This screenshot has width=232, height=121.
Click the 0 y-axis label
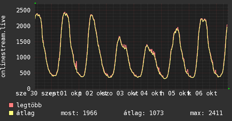pyautogui.click(x=29, y=89)
